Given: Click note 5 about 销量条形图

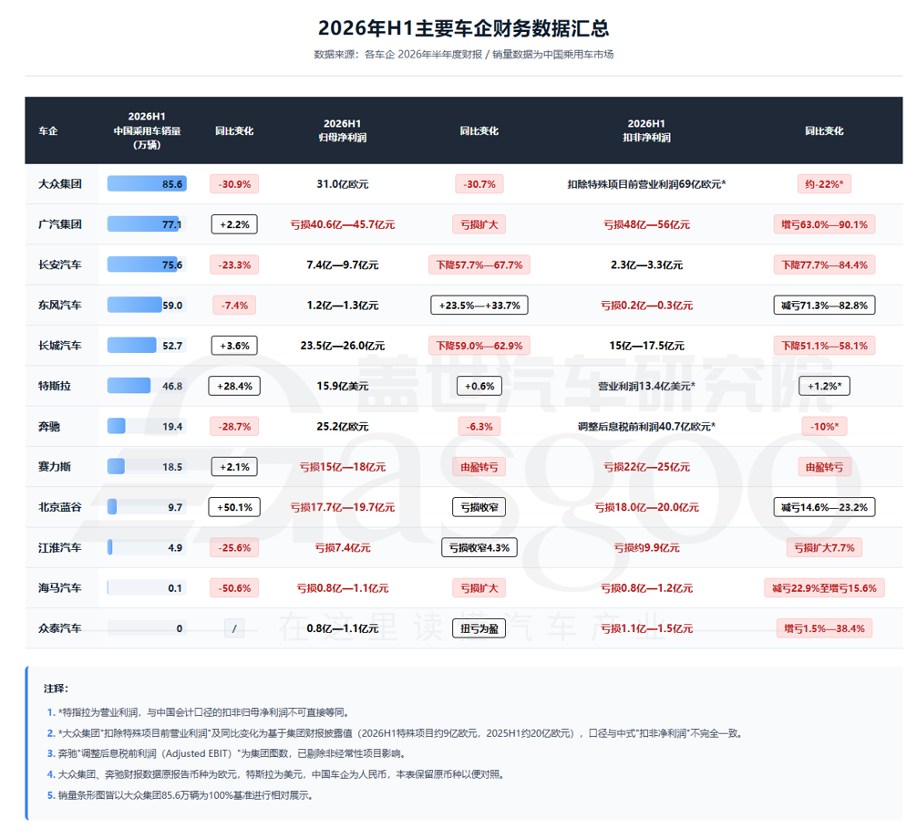Looking at the screenshot, I should pos(180,794).
